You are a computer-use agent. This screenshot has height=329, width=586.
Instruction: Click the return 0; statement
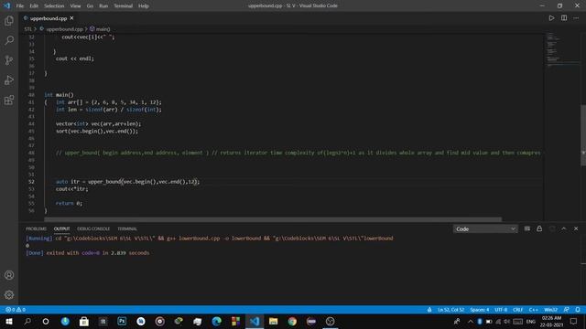(x=69, y=203)
